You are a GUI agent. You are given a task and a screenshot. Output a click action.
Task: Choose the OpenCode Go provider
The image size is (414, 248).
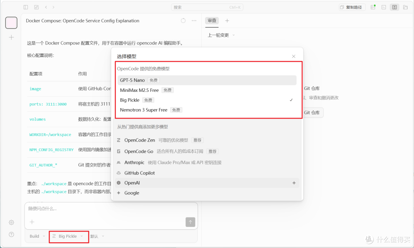(207, 151)
